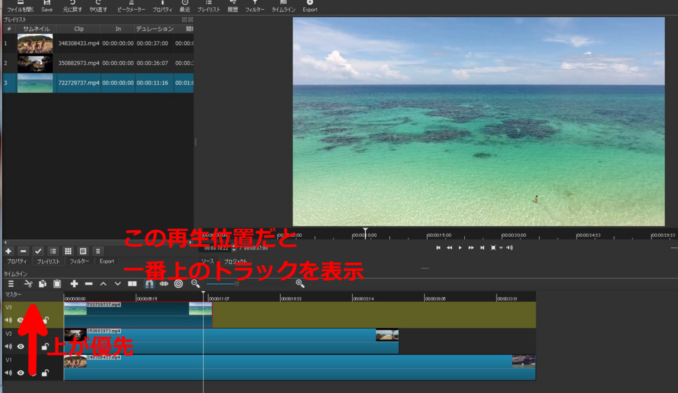Save the project with Save button
678x393 pixels.
coord(47,6)
